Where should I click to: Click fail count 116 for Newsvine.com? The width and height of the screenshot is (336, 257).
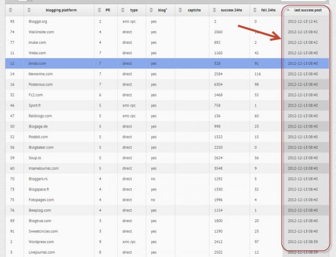click(258, 74)
